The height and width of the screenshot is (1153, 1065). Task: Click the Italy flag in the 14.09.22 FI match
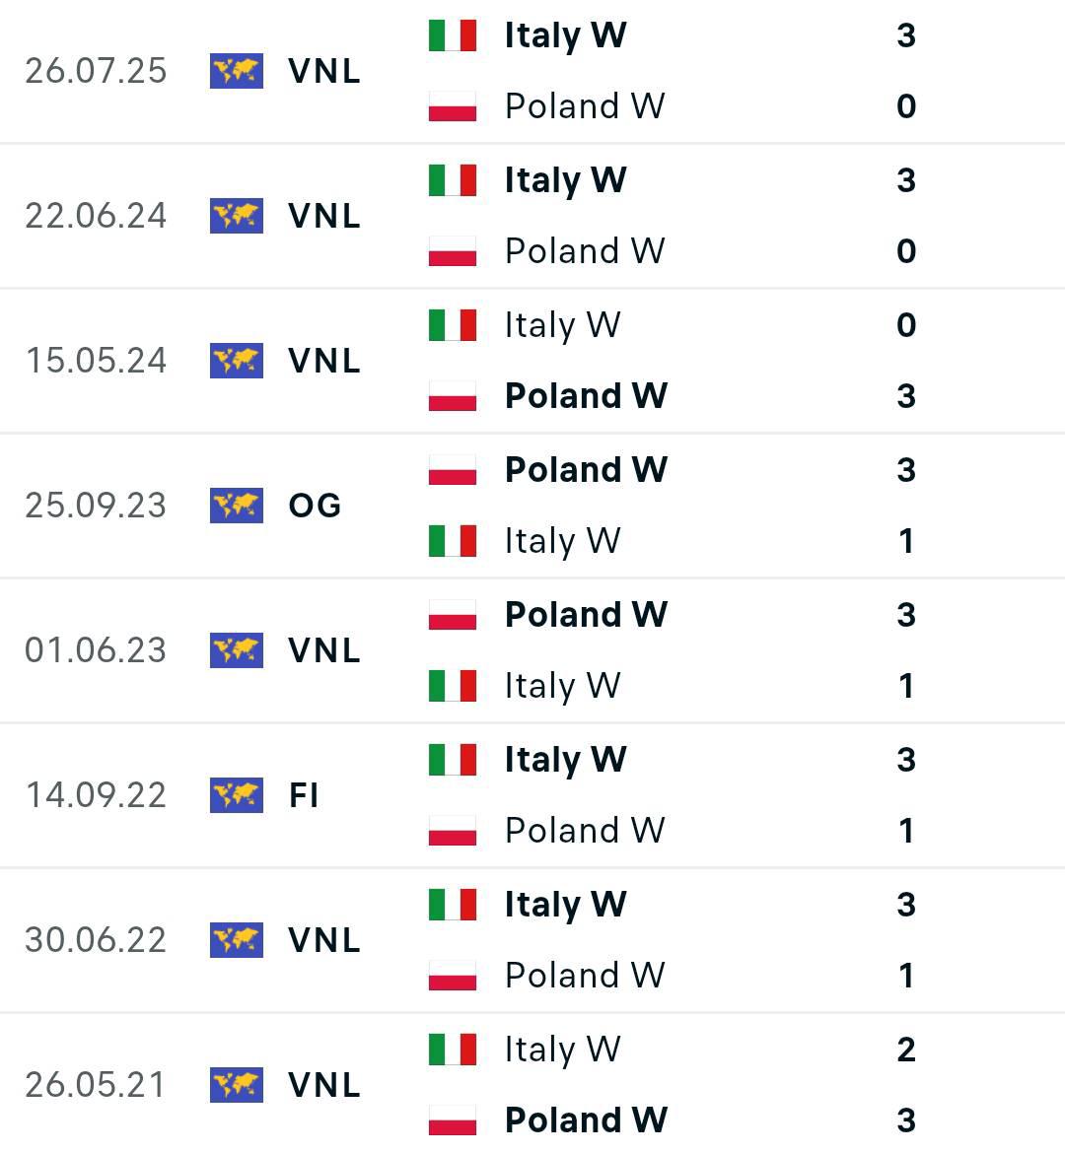pos(453,760)
